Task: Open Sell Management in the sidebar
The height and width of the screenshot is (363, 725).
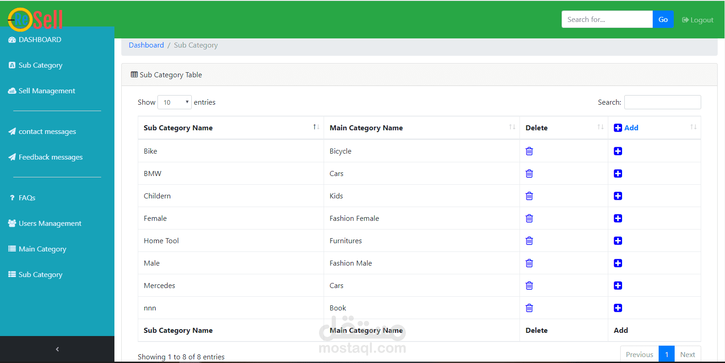Action: 47,91
